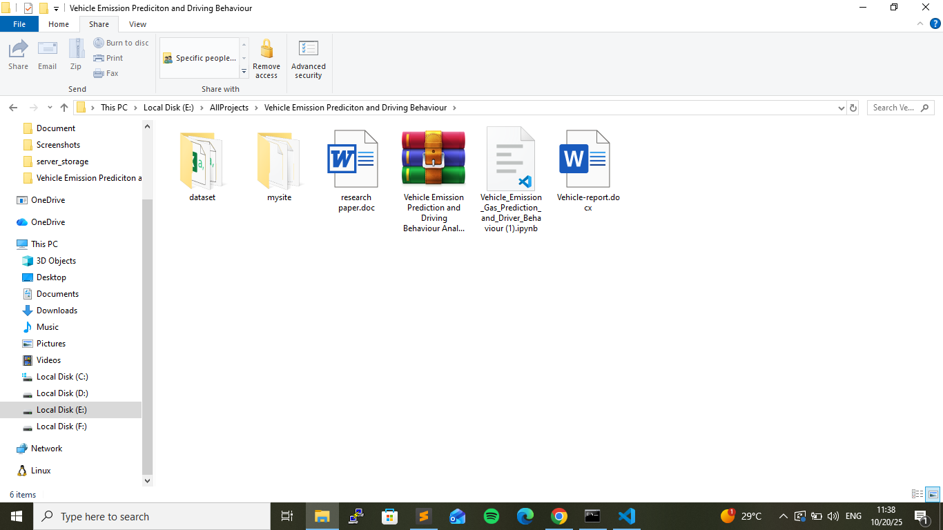Click the Zip icon in the ribbon
The width and height of the screenshot is (943, 530).
(76, 54)
